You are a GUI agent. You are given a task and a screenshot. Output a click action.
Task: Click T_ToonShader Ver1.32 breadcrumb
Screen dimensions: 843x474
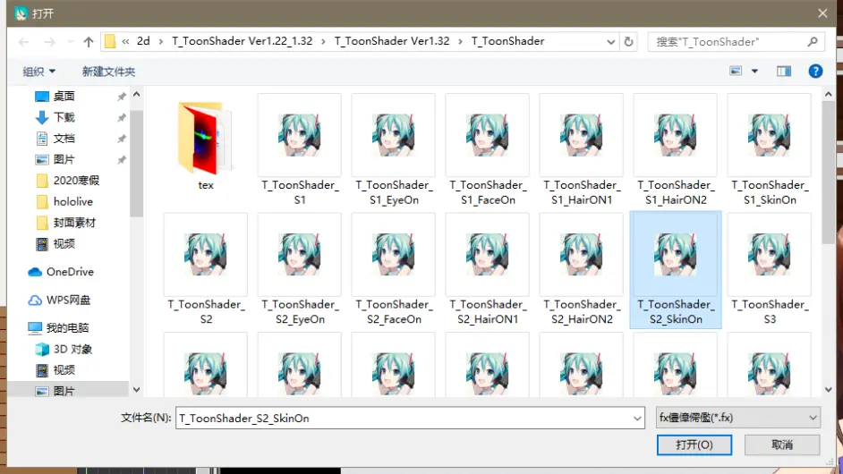click(392, 41)
